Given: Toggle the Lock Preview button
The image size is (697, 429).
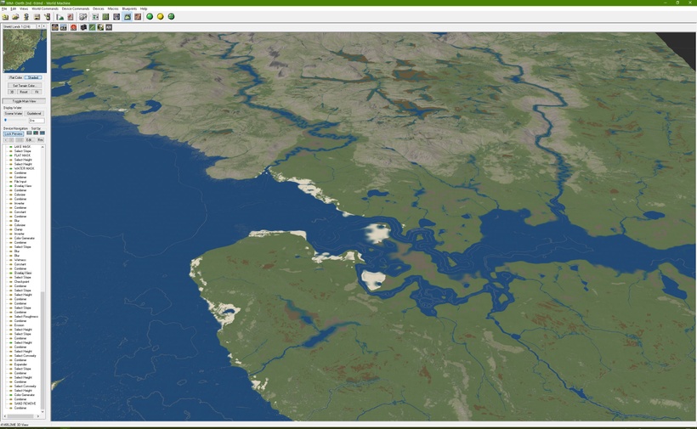Looking at the screenshot, I should click(14, 133).
